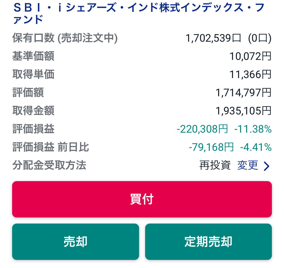Click the -220,308円 unrealized loss figure
284x268 pixels.
pyautogui.click(x=202, y=129)
